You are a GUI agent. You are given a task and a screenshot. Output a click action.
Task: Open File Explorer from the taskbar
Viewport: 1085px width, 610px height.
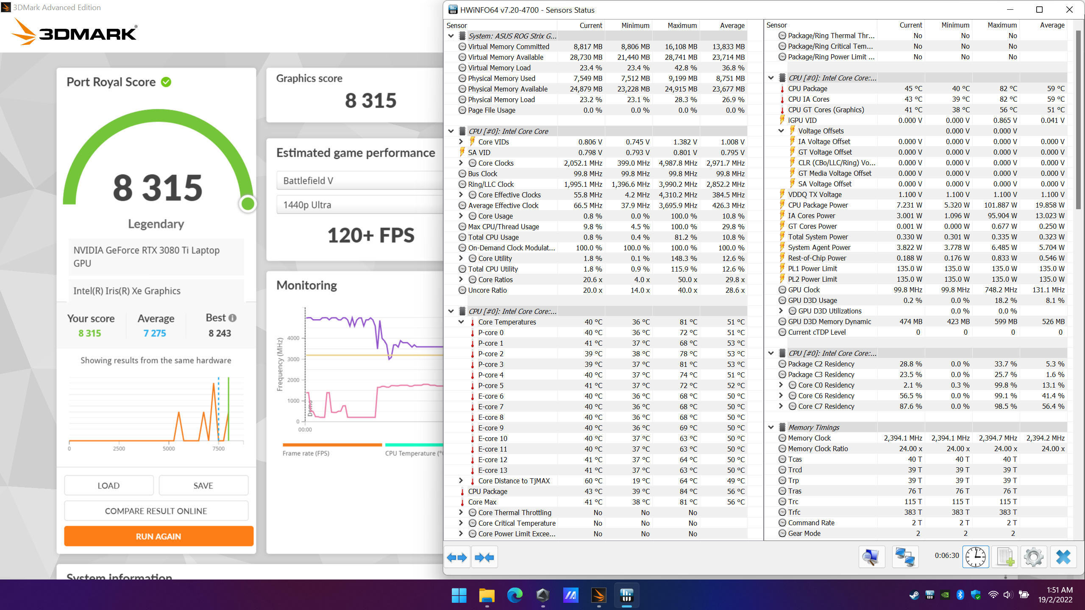click(x=487, y=595)
